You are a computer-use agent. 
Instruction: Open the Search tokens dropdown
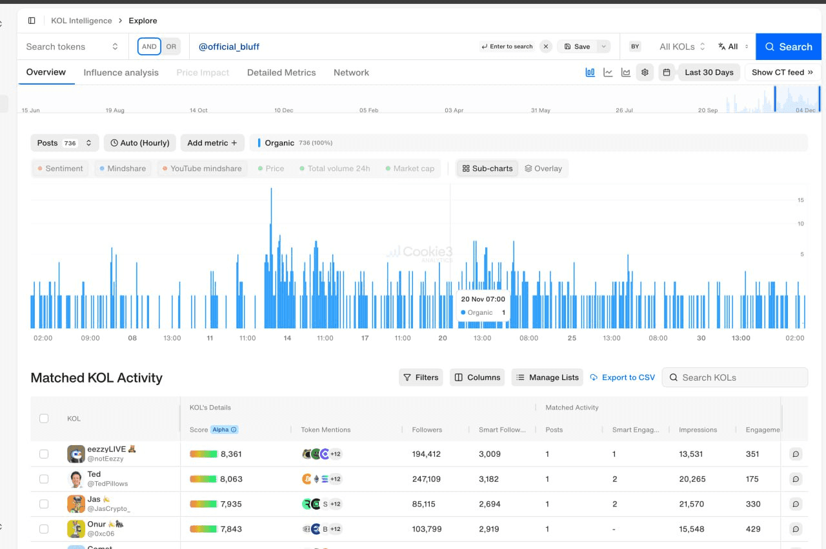point(72,46)
